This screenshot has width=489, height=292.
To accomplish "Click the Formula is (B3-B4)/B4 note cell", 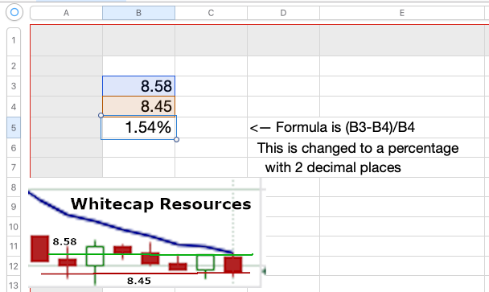I will pyautogui.click(x=332, y=128).
